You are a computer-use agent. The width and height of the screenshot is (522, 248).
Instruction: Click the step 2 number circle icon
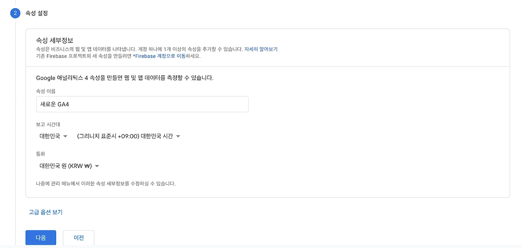[x=15, y=13]
